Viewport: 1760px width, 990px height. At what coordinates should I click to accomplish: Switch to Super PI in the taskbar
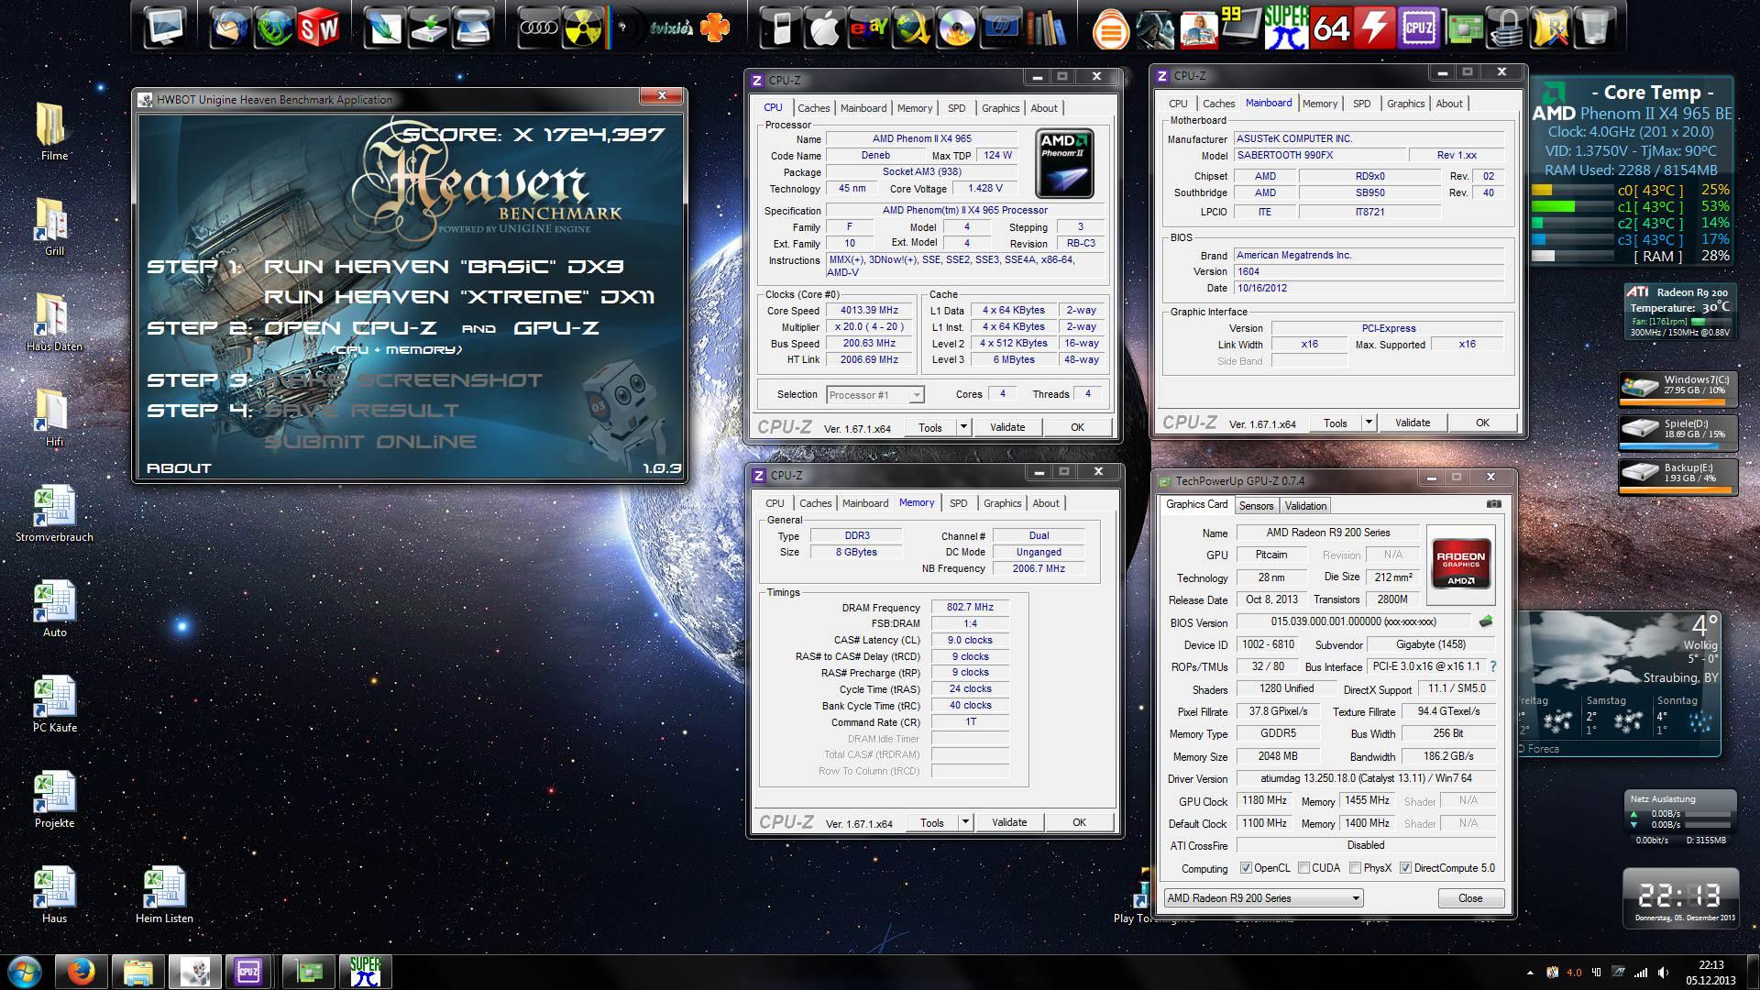(x=365, y=972)
